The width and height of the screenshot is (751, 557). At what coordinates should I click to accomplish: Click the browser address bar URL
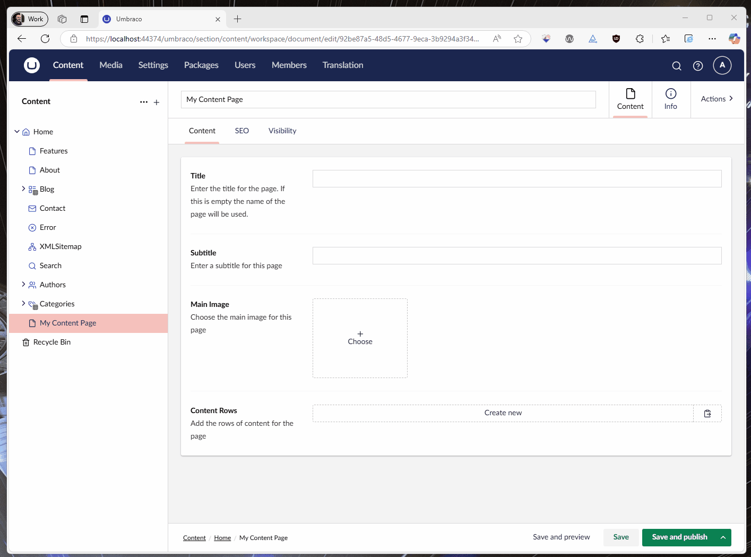point(282,39)
